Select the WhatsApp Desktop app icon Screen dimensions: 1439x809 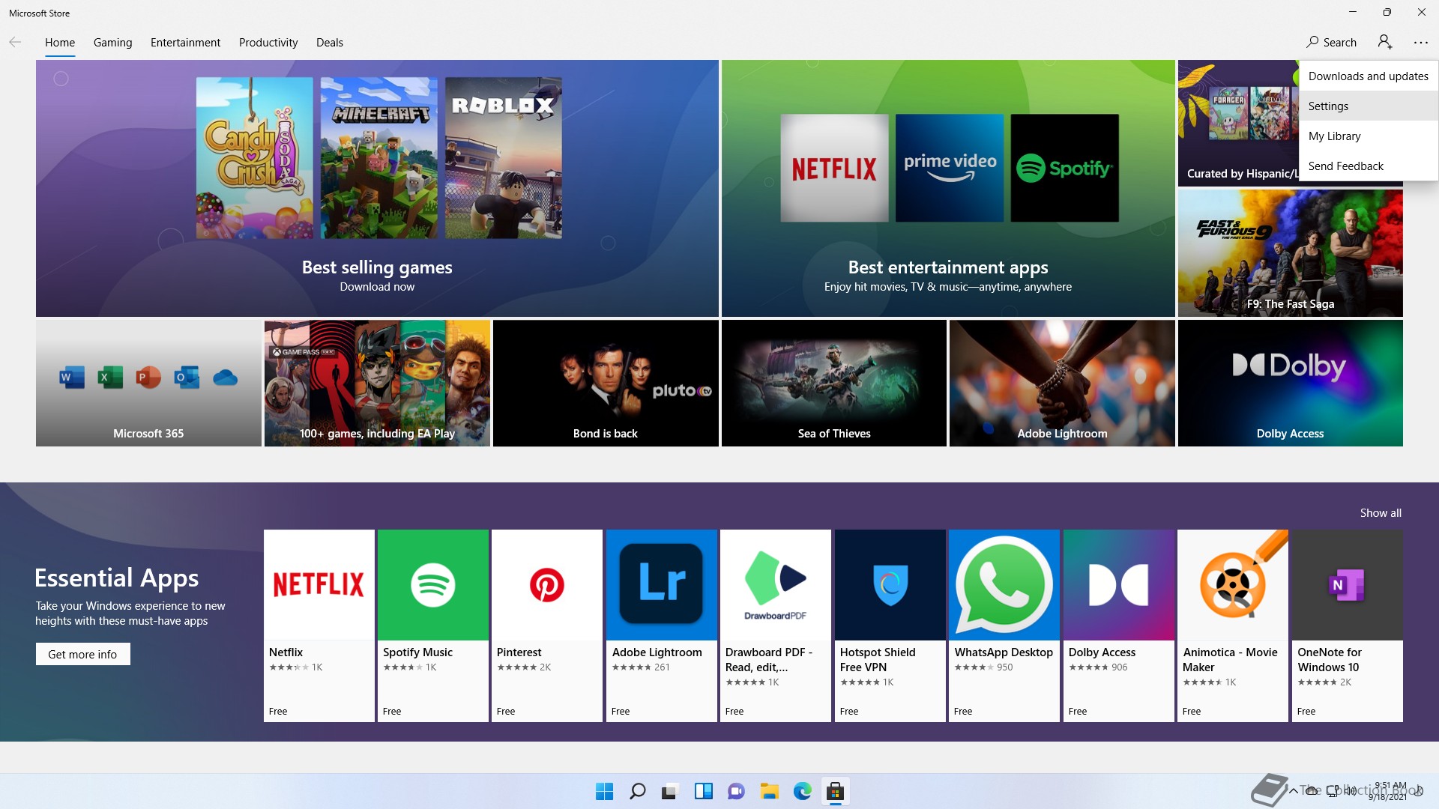coord(1004,585)
